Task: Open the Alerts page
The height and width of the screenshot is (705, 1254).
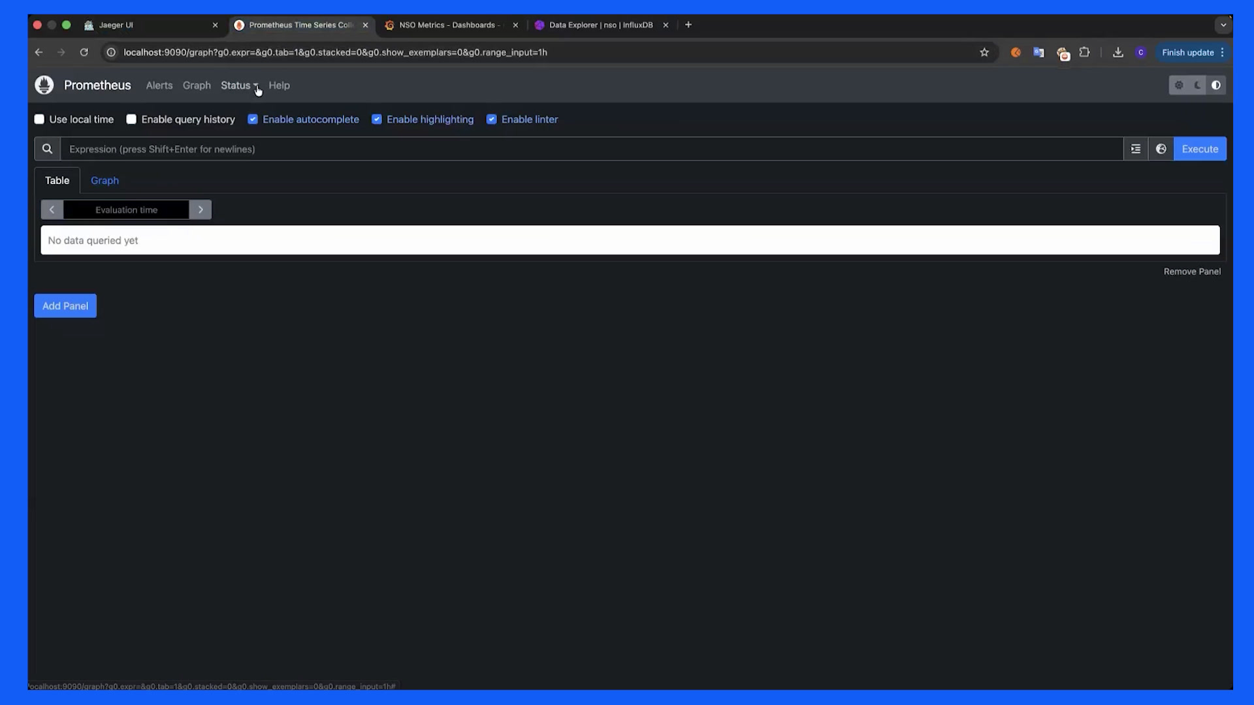Action: point(159,86)
